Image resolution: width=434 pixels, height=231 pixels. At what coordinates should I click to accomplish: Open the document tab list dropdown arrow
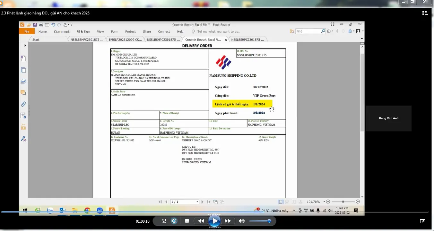[362, 39]
